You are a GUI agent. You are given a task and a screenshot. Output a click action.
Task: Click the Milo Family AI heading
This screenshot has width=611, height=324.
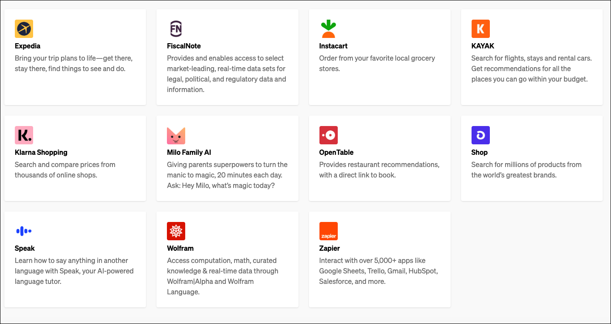[189, 153]
